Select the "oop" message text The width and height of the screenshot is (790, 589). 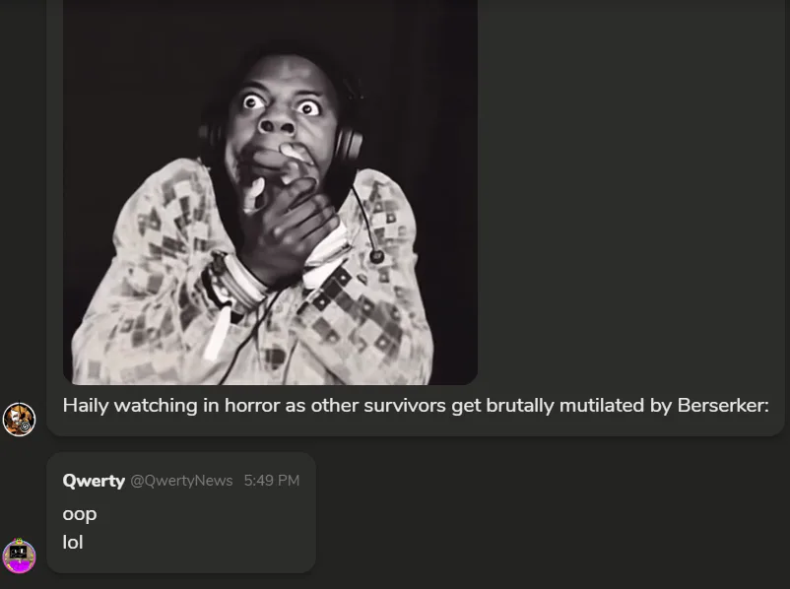click(80, 514)
